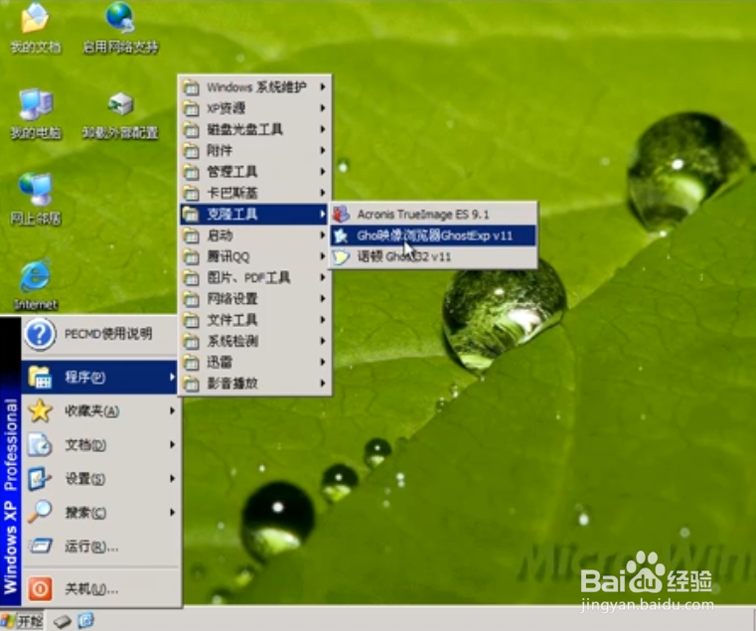Image resolution: width=756 pixels, height=631 pixels.
Task: Click the blue quick-launch icon in taskbar
Action: [86, 620]
